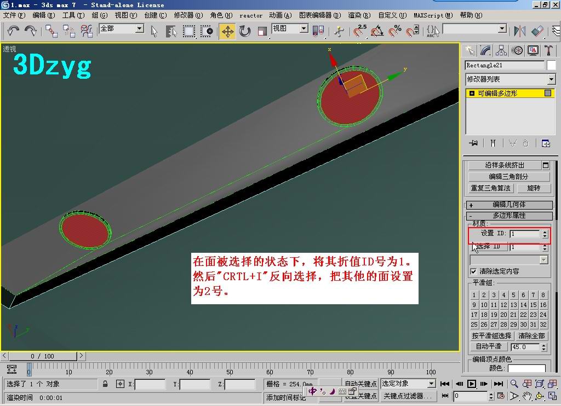561x406 pixels.
Task: Click the 按平滑组选择 button
Action: (491, 336)
